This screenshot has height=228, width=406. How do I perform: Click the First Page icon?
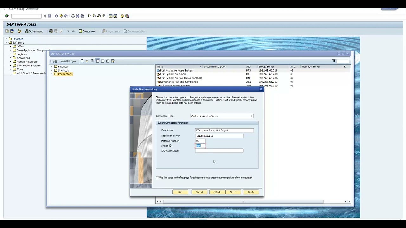(x=89, y=16)
